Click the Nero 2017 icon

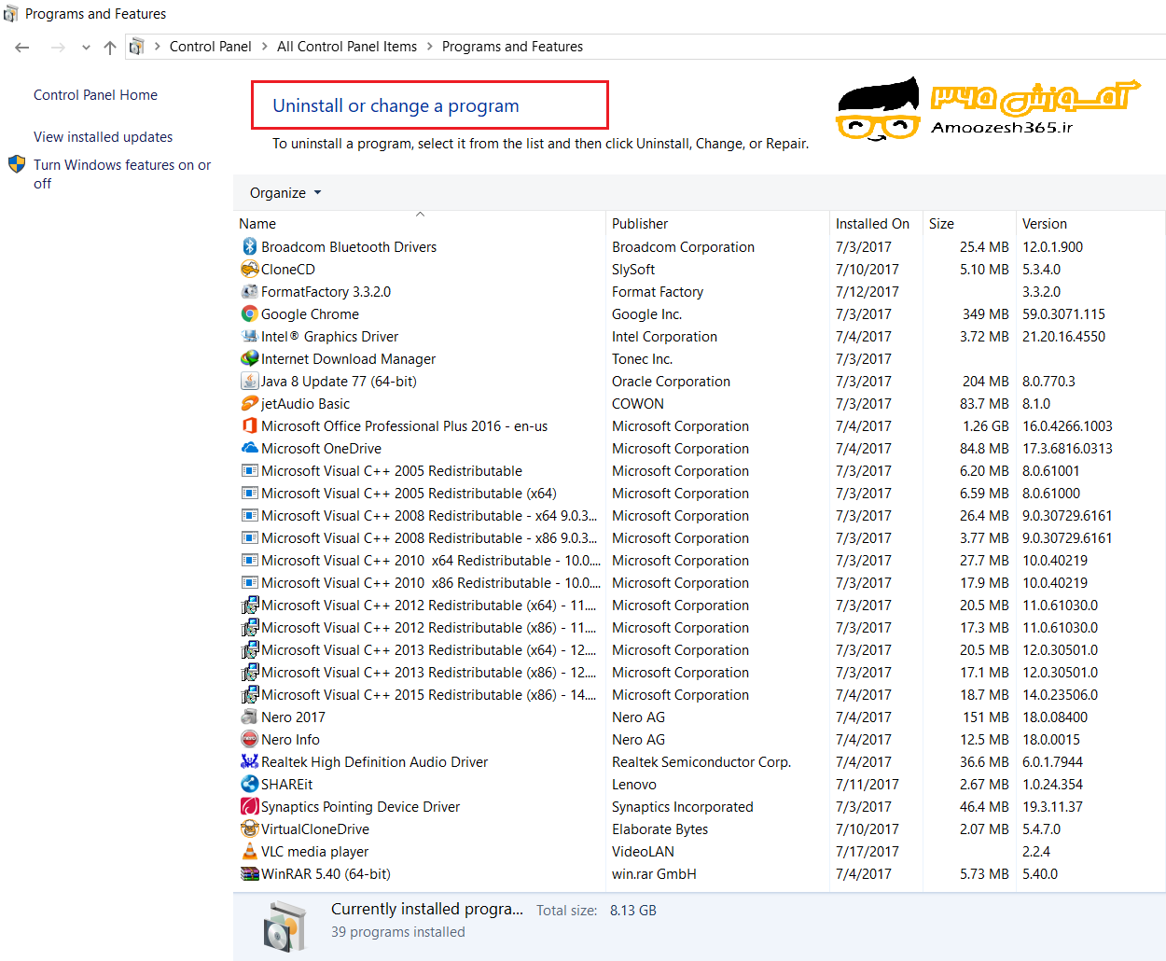(x=250, y=717)
